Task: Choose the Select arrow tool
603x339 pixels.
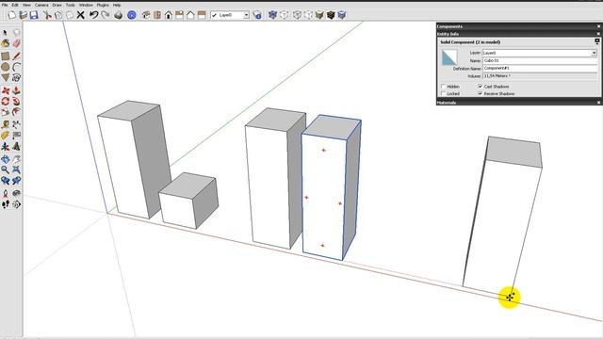Action: click(x=5, y=33)
